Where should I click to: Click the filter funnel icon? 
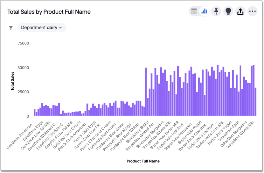click(x=11, y=28)
